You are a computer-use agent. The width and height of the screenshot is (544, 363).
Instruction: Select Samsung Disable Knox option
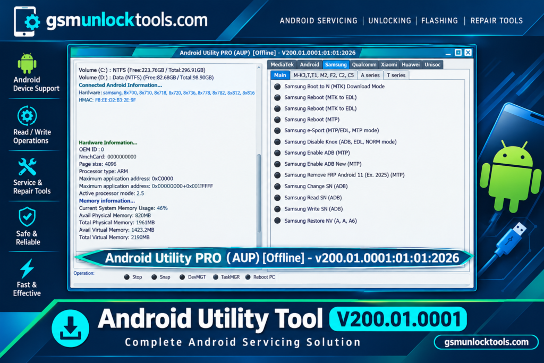(335, 141)
